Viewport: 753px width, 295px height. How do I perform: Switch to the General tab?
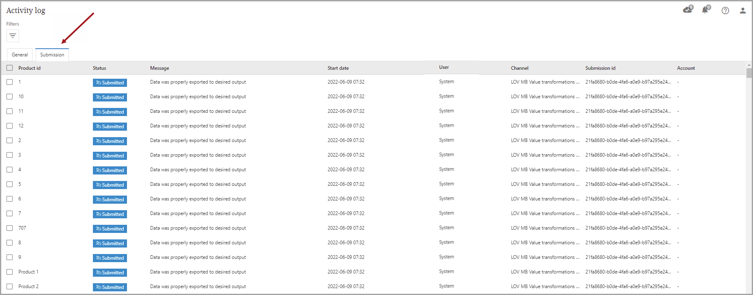(19, 55)
